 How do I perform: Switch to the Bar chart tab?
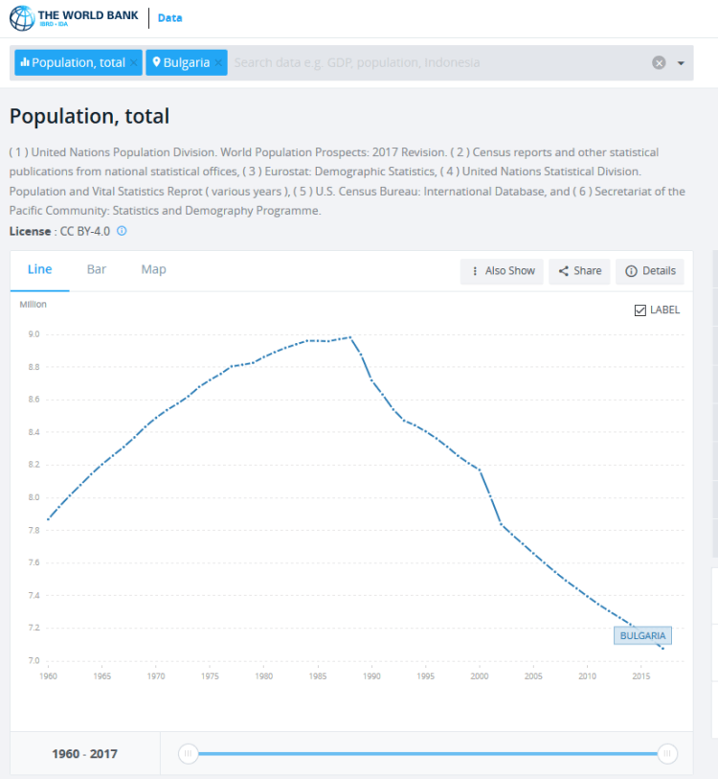(x=96, y=269)
